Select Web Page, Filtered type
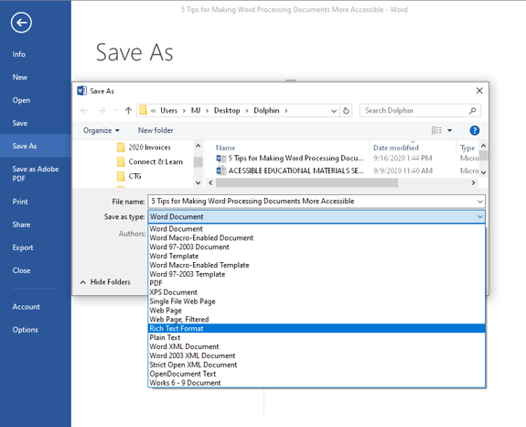The height and width of the screenshot is (427, 526). [x=317, y=320]
